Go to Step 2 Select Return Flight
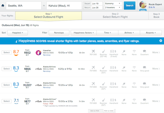The image size is (164, 113). click(115, 16)
